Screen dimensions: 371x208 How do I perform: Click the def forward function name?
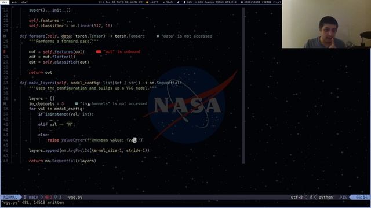(x=37, y=36)
